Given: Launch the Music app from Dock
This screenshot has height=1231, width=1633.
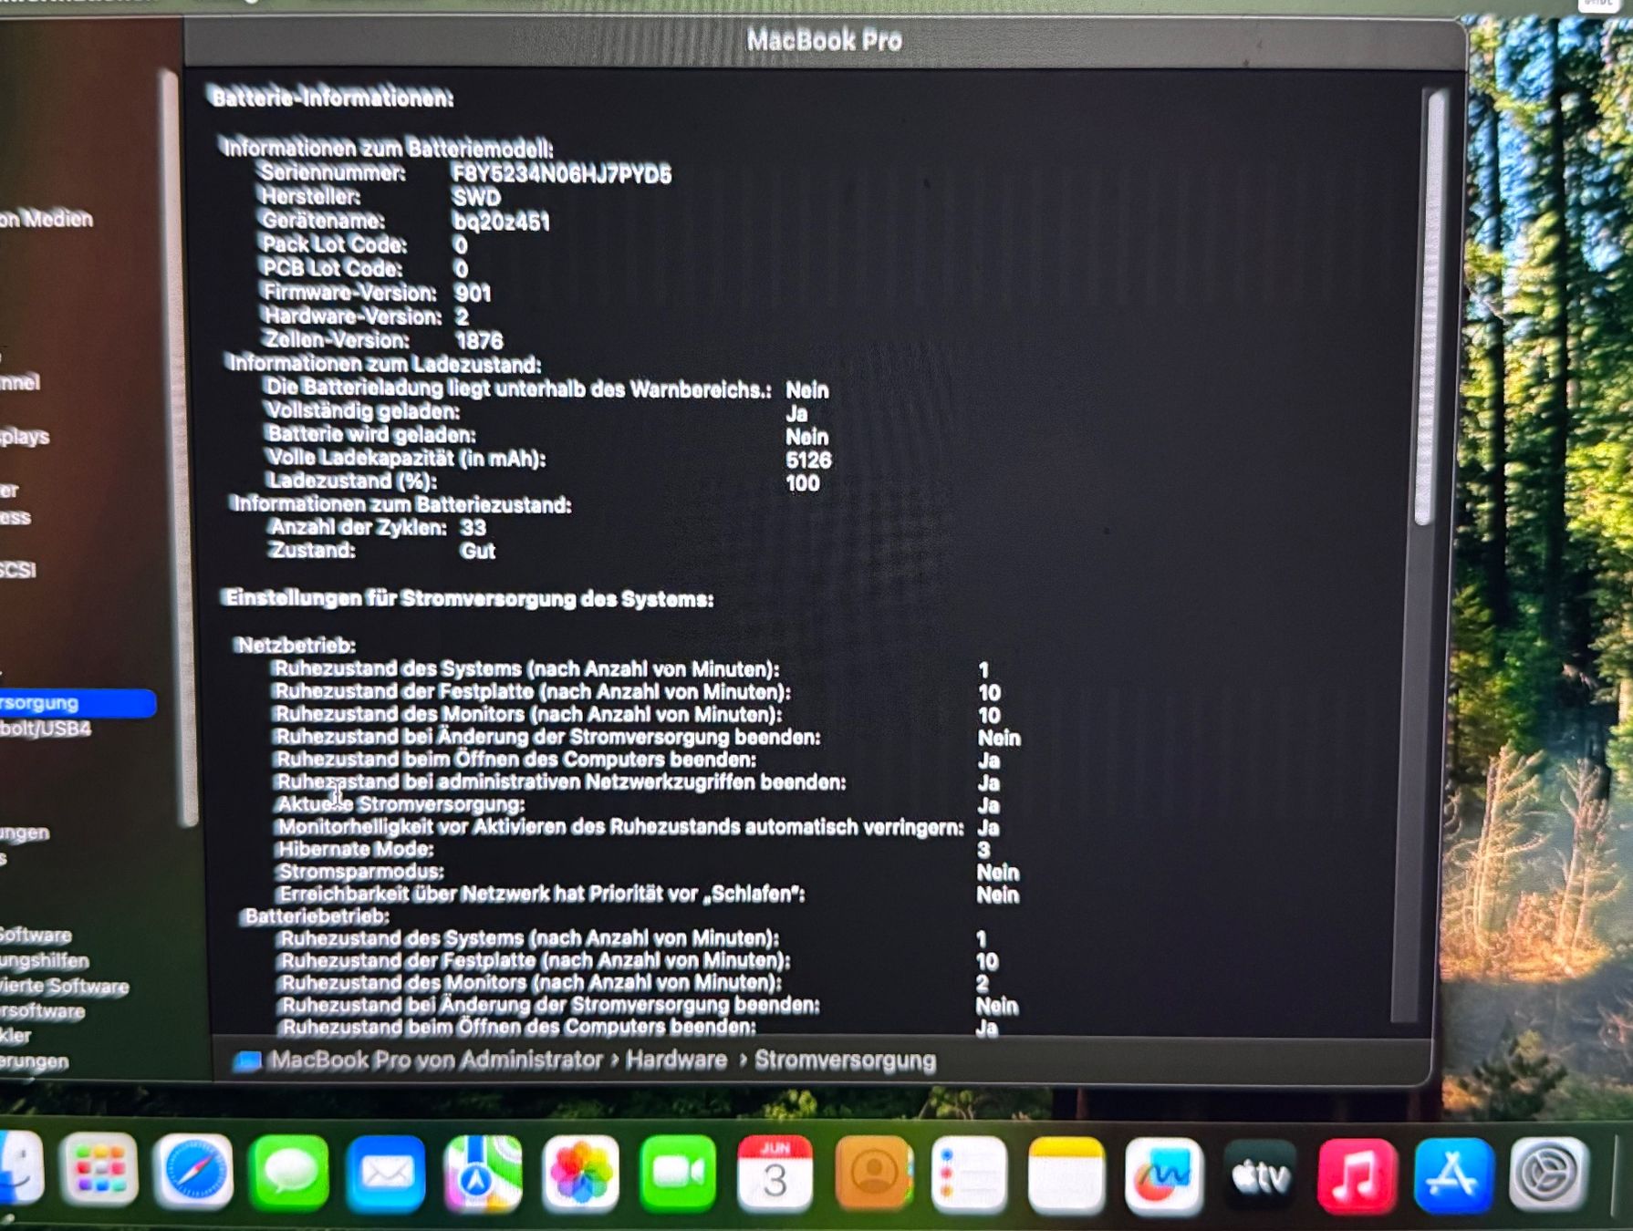Looking at the screenshot, I should (x=1357, y=1176).
